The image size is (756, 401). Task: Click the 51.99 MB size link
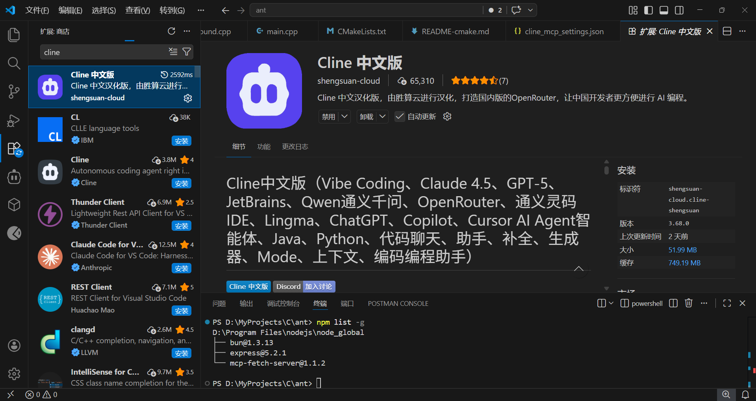pos(682,250)
